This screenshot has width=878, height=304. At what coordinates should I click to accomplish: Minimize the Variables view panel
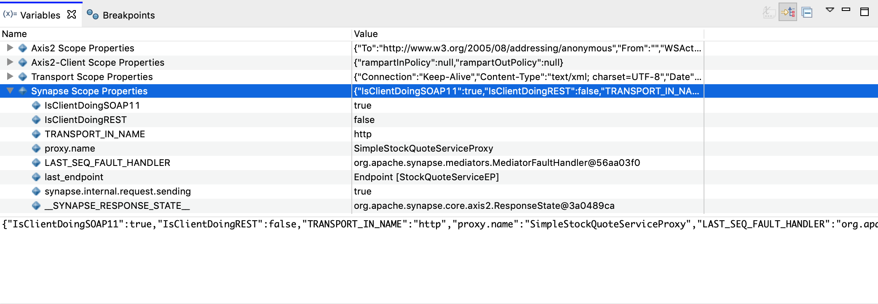click(846, 9)
